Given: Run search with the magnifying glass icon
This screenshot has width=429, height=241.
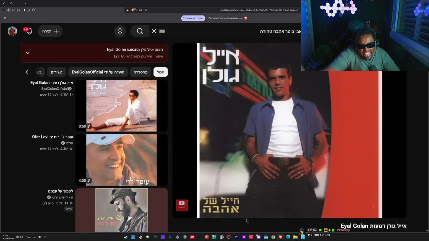Looking at the screenshot, I should click(140, 31).
